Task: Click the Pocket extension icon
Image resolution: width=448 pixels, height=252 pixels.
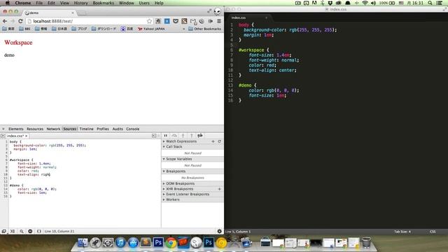Action: [x=176, y=21]
